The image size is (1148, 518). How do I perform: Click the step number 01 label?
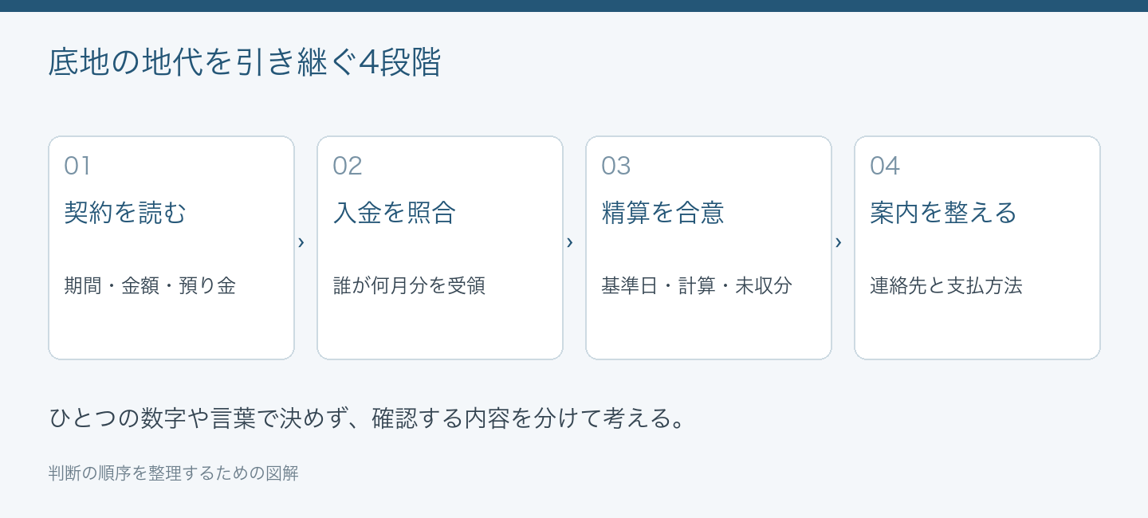pos(77,166)
